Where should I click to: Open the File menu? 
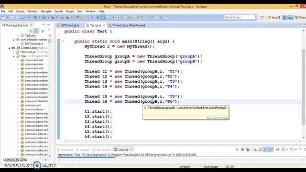(x=3, y=11)
